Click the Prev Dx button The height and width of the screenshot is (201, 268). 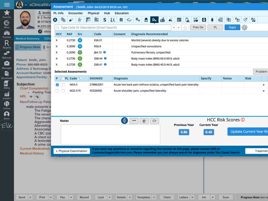click(198, 27)
